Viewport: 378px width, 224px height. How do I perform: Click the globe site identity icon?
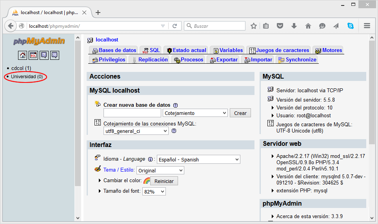tap(22, 26)
